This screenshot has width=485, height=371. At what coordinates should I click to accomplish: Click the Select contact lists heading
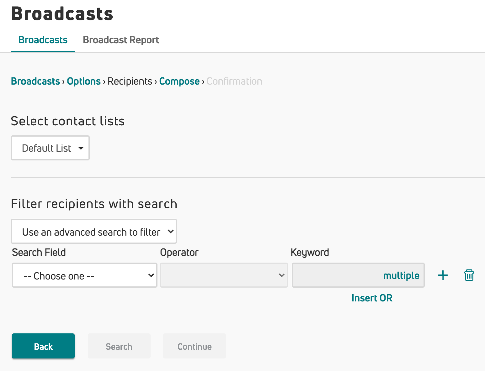[x=68, y=121]
